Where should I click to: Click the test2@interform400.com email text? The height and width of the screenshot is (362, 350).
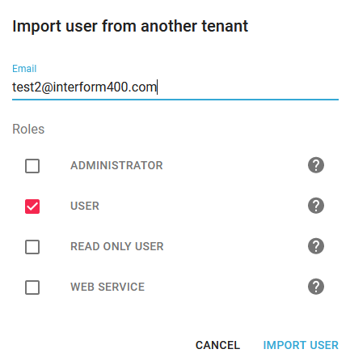(x=84, y=87)
